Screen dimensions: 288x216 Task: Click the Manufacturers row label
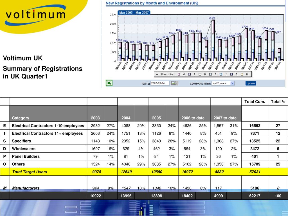26,188
